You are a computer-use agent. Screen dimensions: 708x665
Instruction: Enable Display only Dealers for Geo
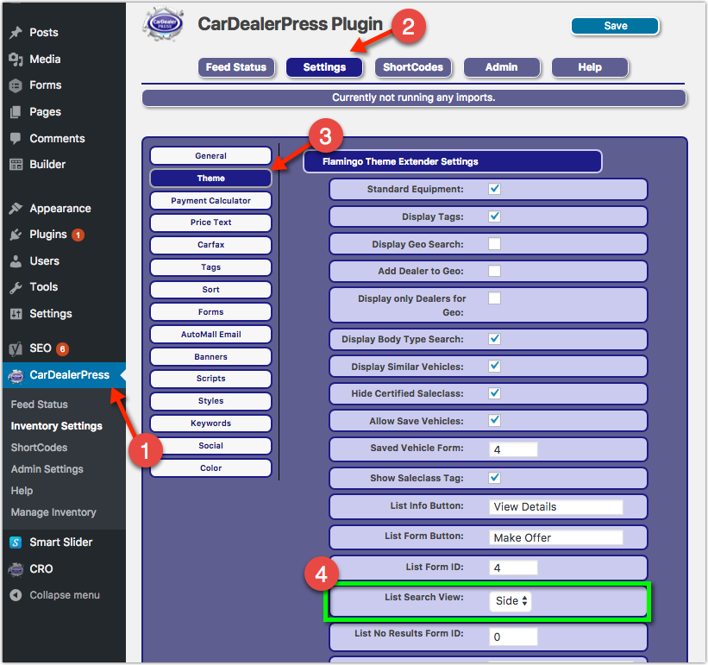click(x=494, y=298)
